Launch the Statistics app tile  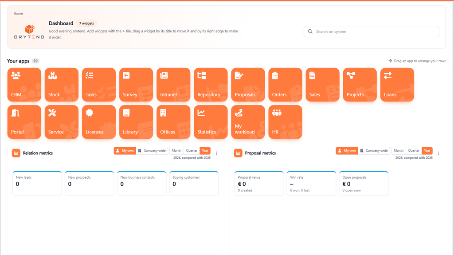point(211,122)
